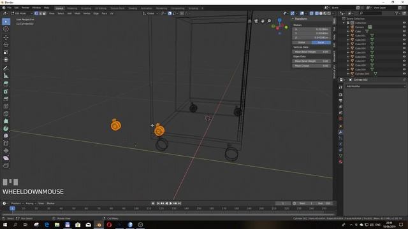Switch to the Sculpting workspace tab
The width and height of the screenshot is (408, 229).
click(86, 8)
